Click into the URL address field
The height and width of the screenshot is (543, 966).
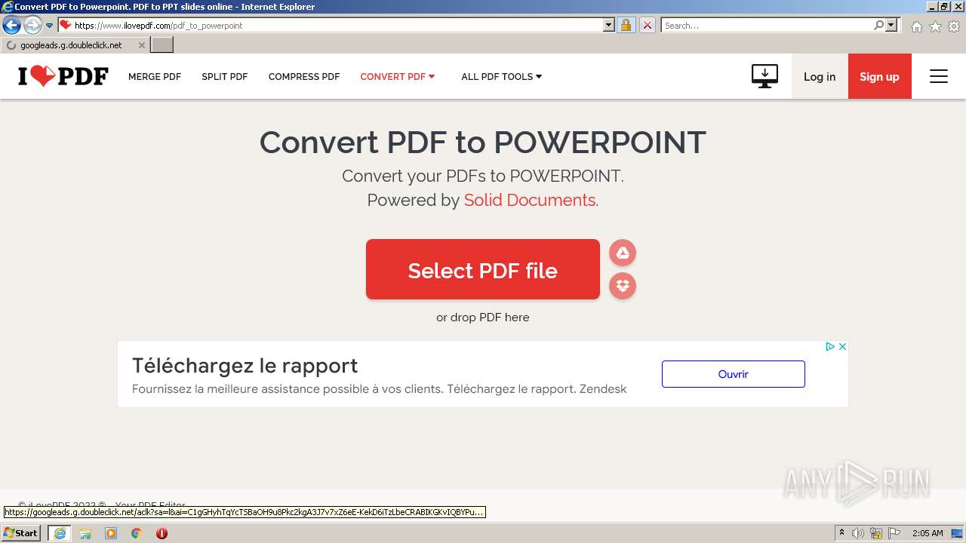[x=337, y=25]
